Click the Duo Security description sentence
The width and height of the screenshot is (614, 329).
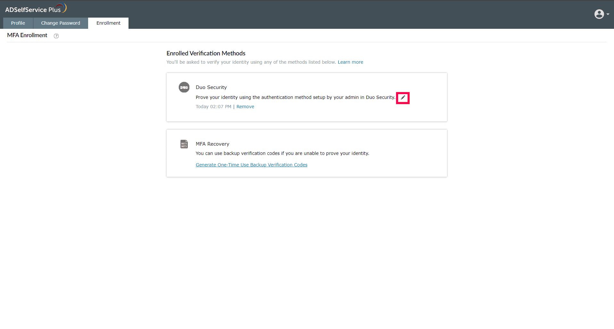[x=295, y=97]
